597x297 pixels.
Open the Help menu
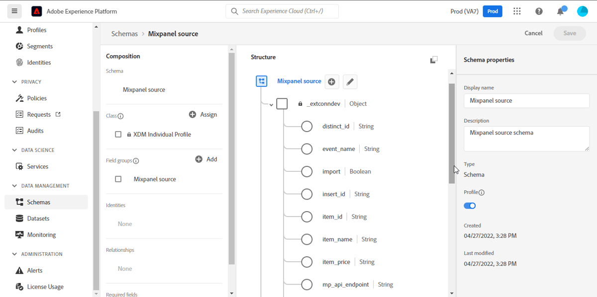point(539,11)
